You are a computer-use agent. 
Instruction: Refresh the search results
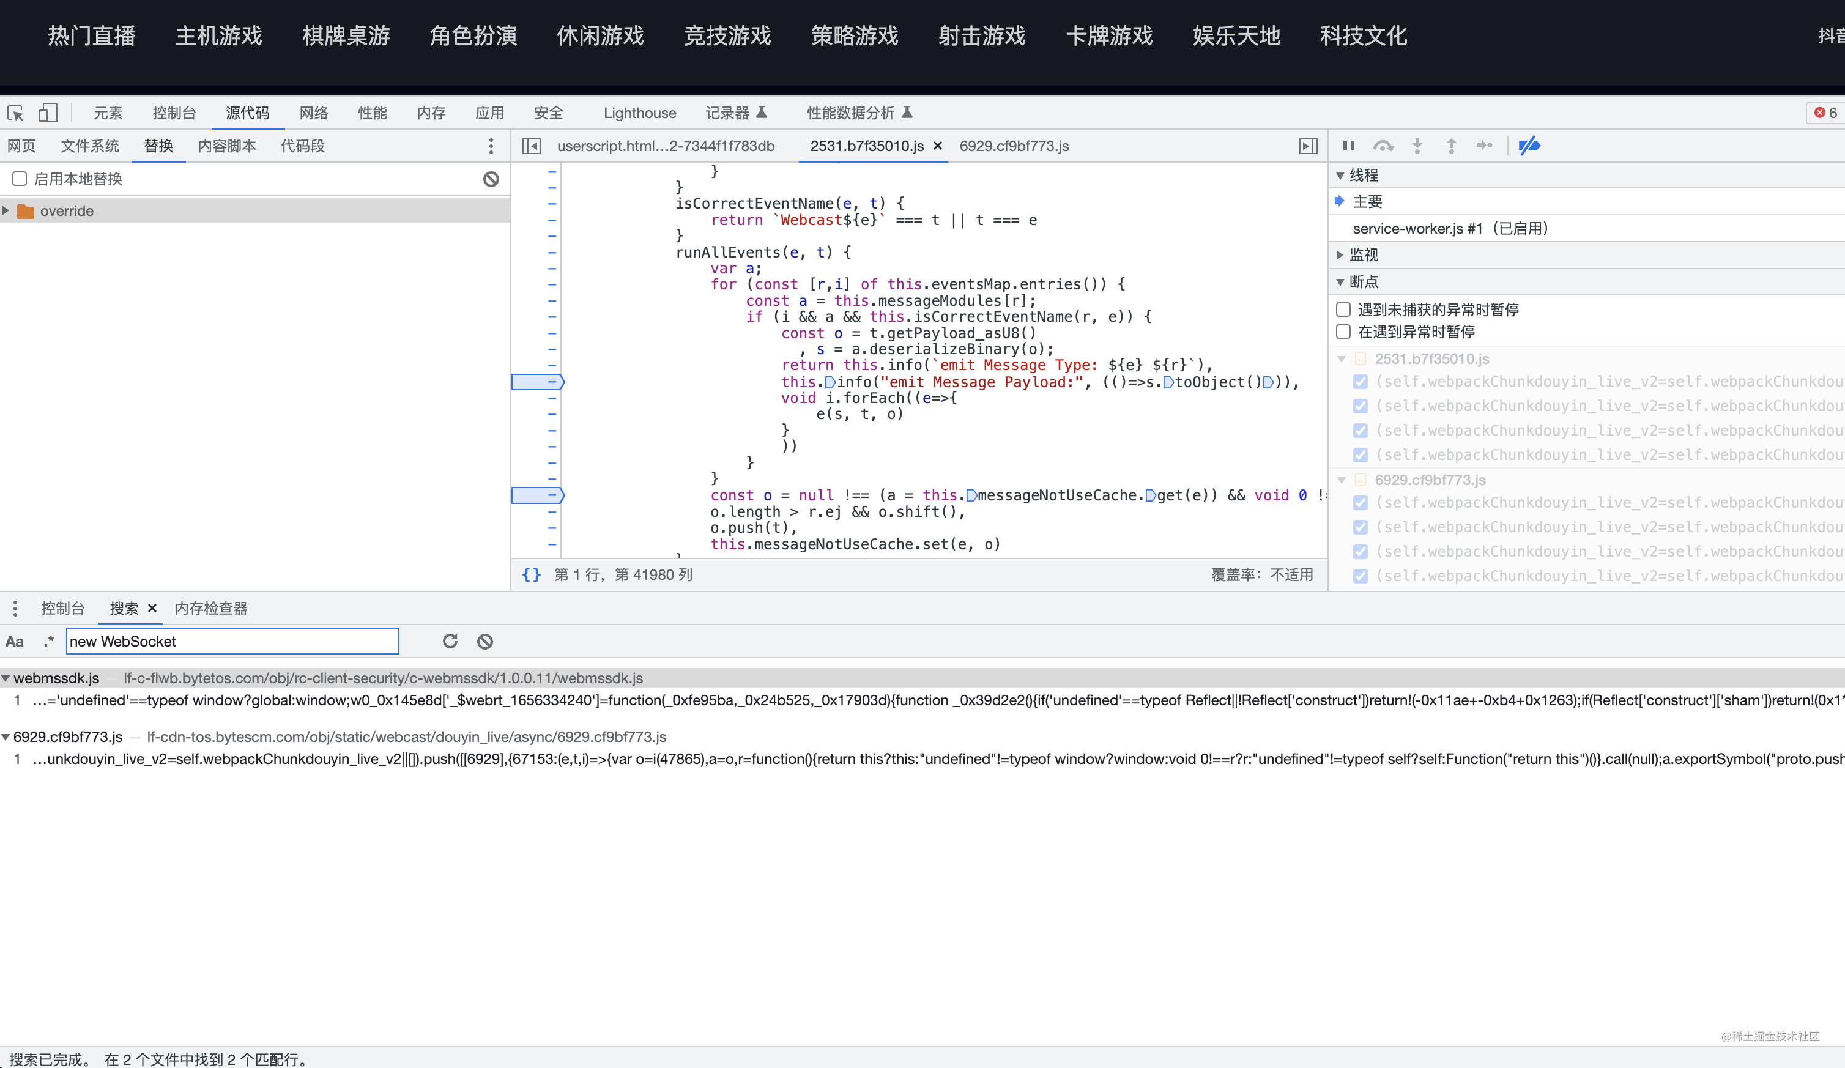click(450, 641)
